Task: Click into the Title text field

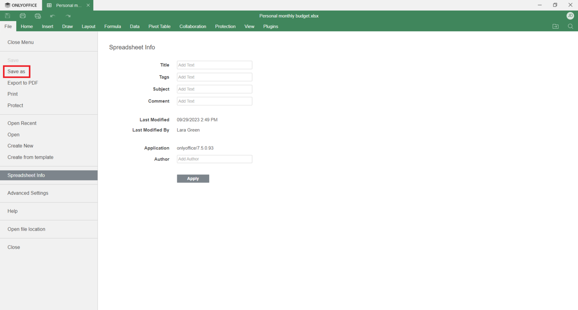Action: click(x=214, y=65)
